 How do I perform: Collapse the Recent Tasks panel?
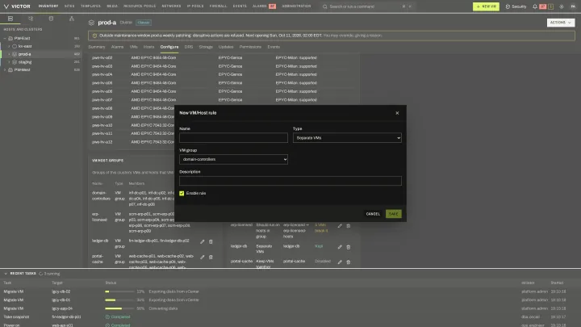(x=6, y=274)
